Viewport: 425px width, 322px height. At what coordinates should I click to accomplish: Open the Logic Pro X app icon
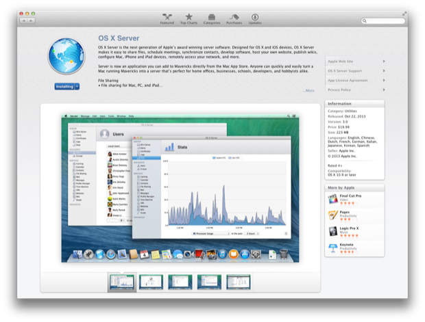[332, 232]
